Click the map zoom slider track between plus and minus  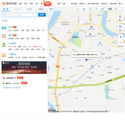tap(120, 40)
